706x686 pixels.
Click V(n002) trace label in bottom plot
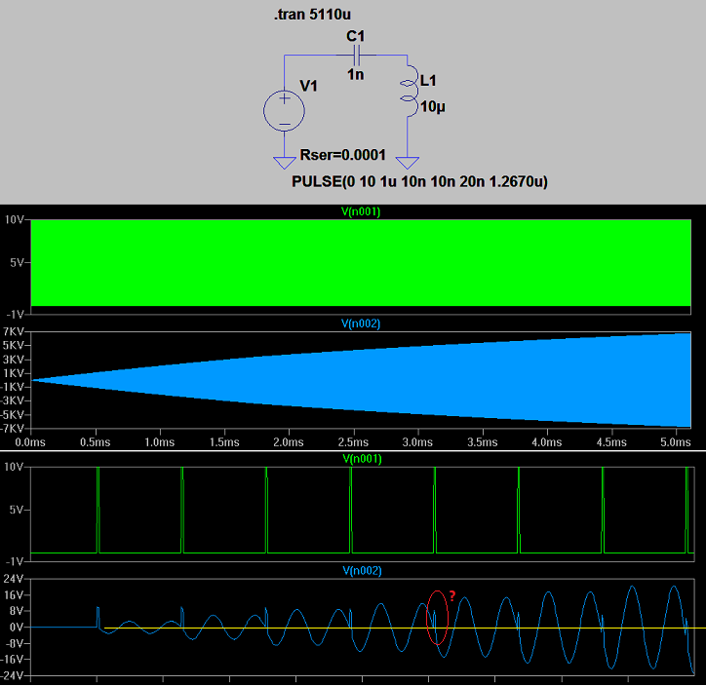[362, 571]
